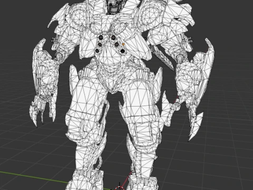
Task: Select the orange origin point on the robot's chest
Action: click(x=123, y=44)
